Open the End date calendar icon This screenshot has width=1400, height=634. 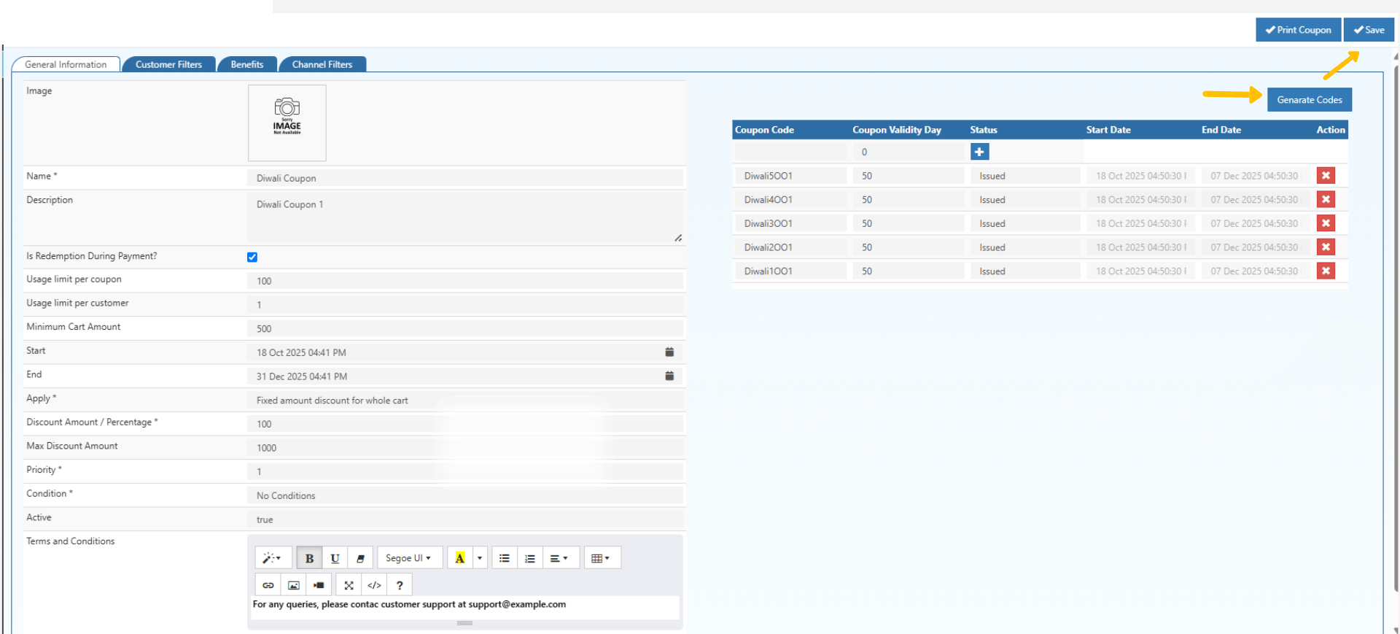coord(669,376)
